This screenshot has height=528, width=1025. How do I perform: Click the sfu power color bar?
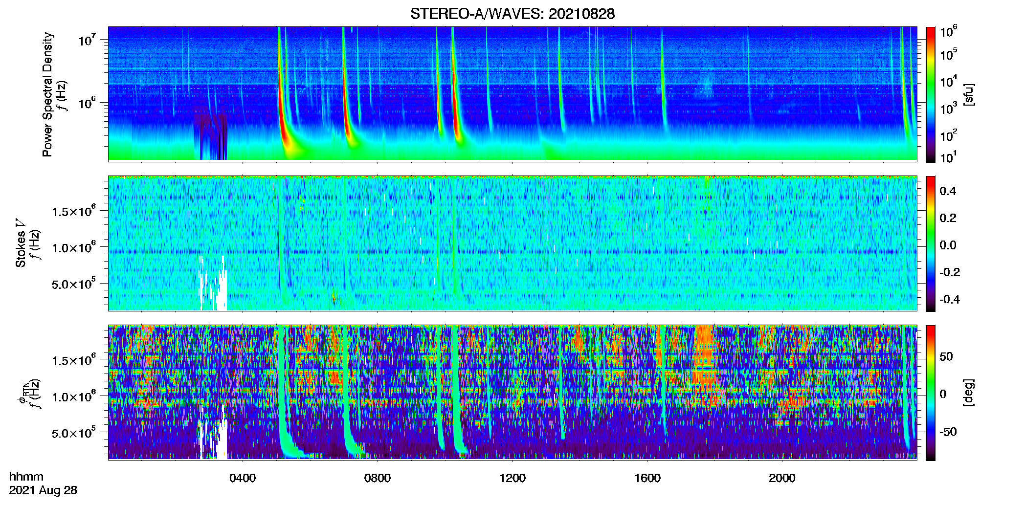[930, 94]
